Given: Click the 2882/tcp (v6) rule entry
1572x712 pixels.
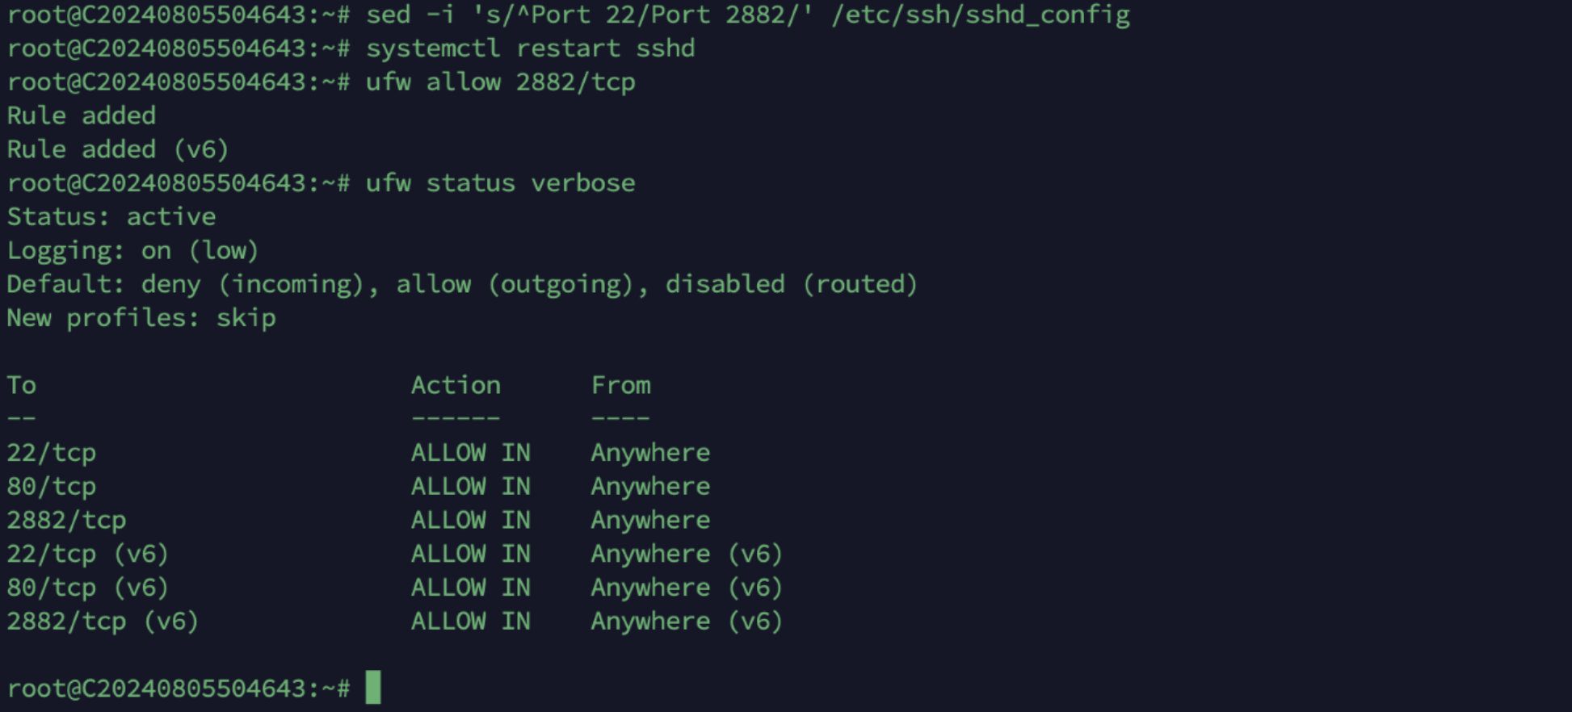Looking at the screenshot, I should [x=103, y=622].
